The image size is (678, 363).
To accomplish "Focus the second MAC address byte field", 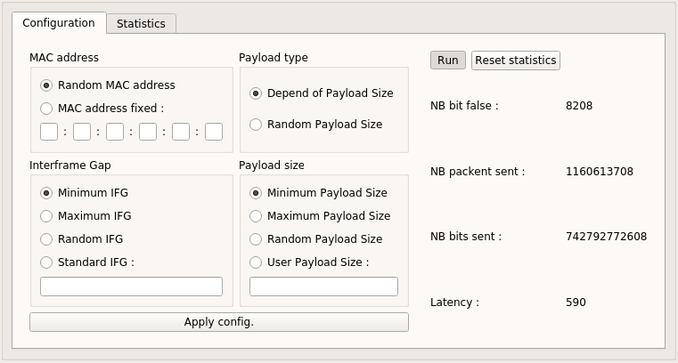I will (x=82, y=132).
